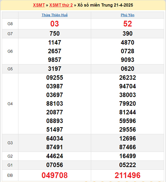Click the ĐB row label
The height and width of the screenshot is (182, 166).
[10, 175]
